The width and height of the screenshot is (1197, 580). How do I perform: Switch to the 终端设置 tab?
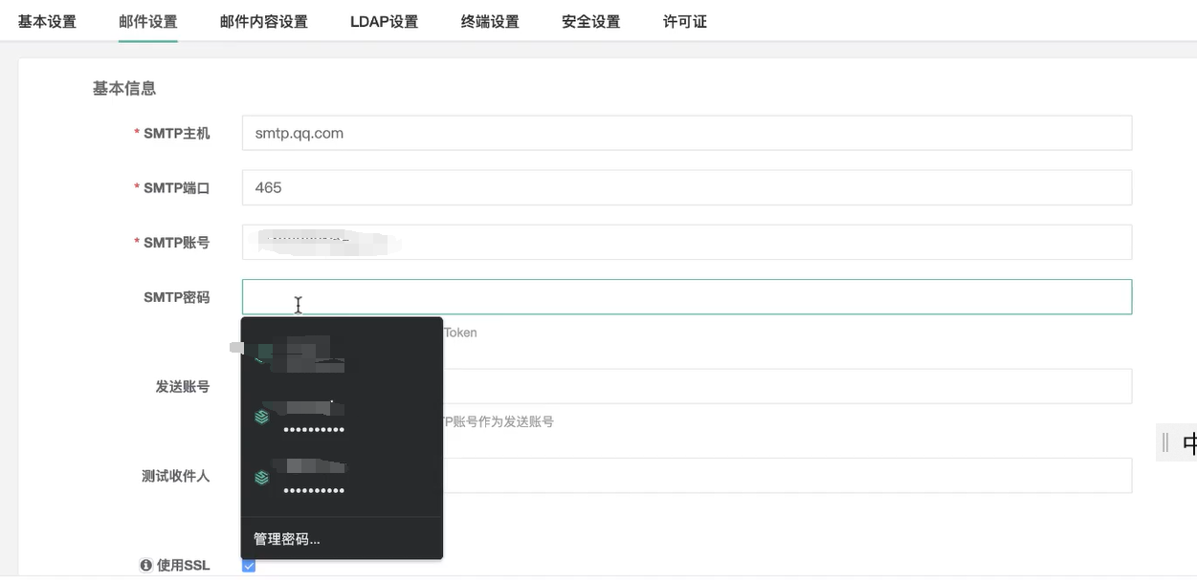point(489,21)
